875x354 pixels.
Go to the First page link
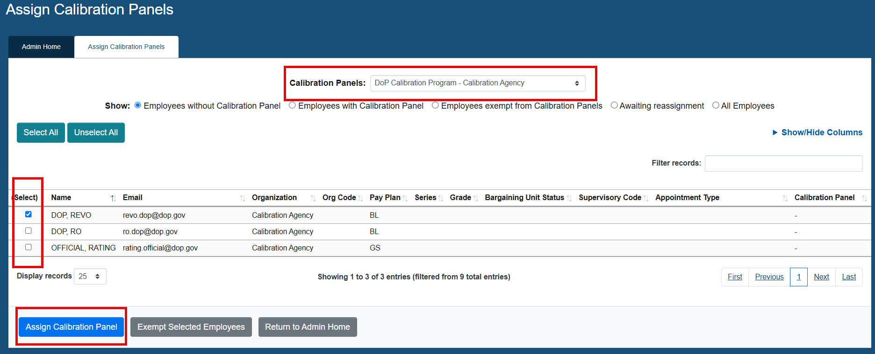(735, 277)
